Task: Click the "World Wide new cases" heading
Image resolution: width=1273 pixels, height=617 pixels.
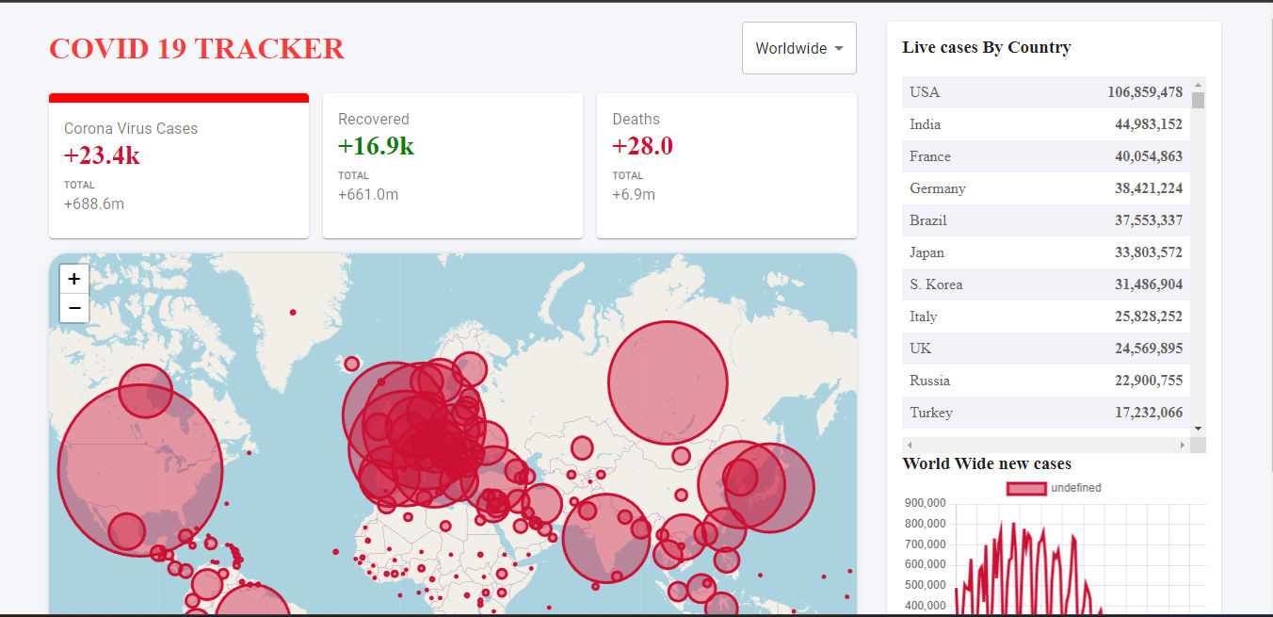Action: tap(987, 463)
